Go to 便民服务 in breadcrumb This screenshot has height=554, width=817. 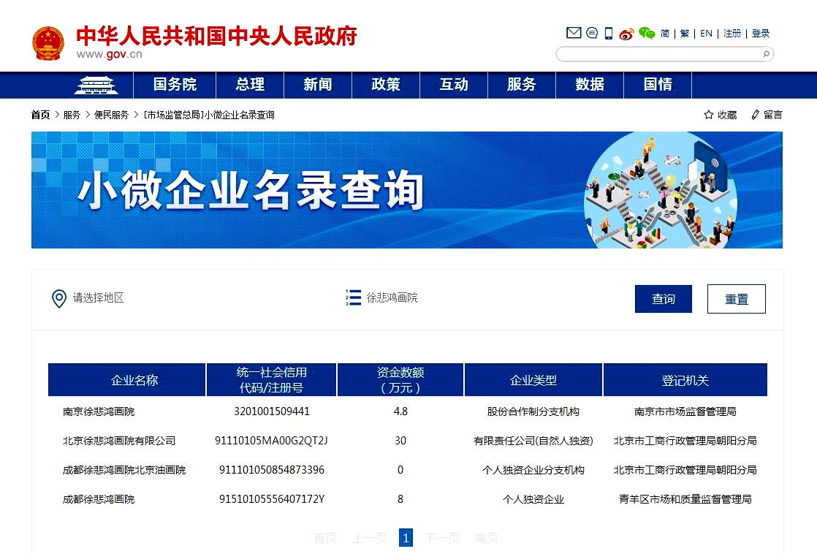[112, 115]
